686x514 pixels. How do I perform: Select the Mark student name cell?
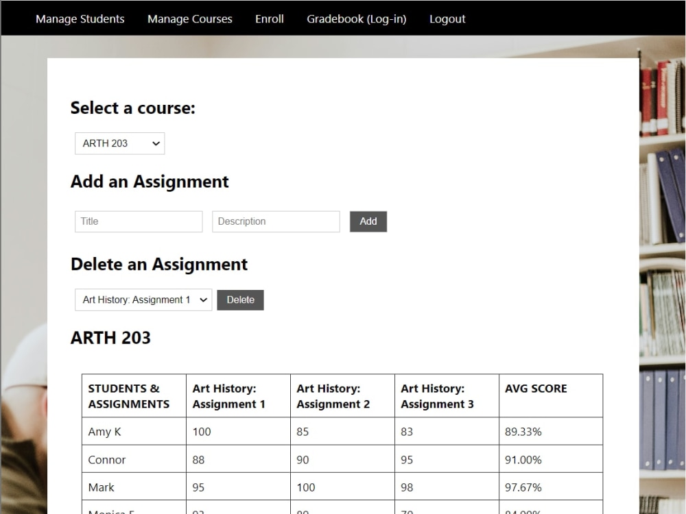tap(134, 487)
